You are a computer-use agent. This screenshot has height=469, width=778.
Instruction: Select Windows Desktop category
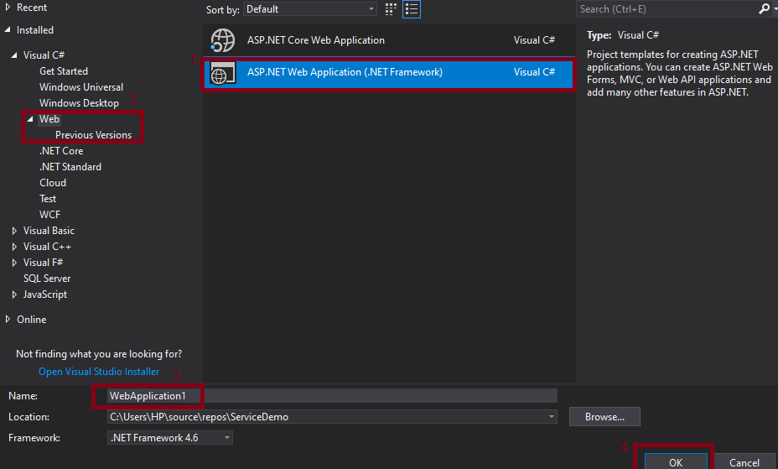click(80, 103)
